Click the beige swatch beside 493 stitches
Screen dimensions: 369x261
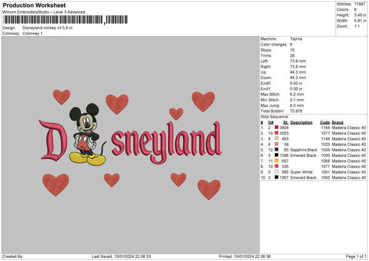click(x=277, y=139)
